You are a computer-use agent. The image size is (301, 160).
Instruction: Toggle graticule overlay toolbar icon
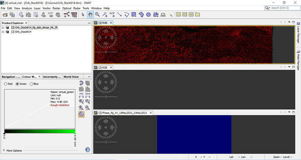point(36,15)
